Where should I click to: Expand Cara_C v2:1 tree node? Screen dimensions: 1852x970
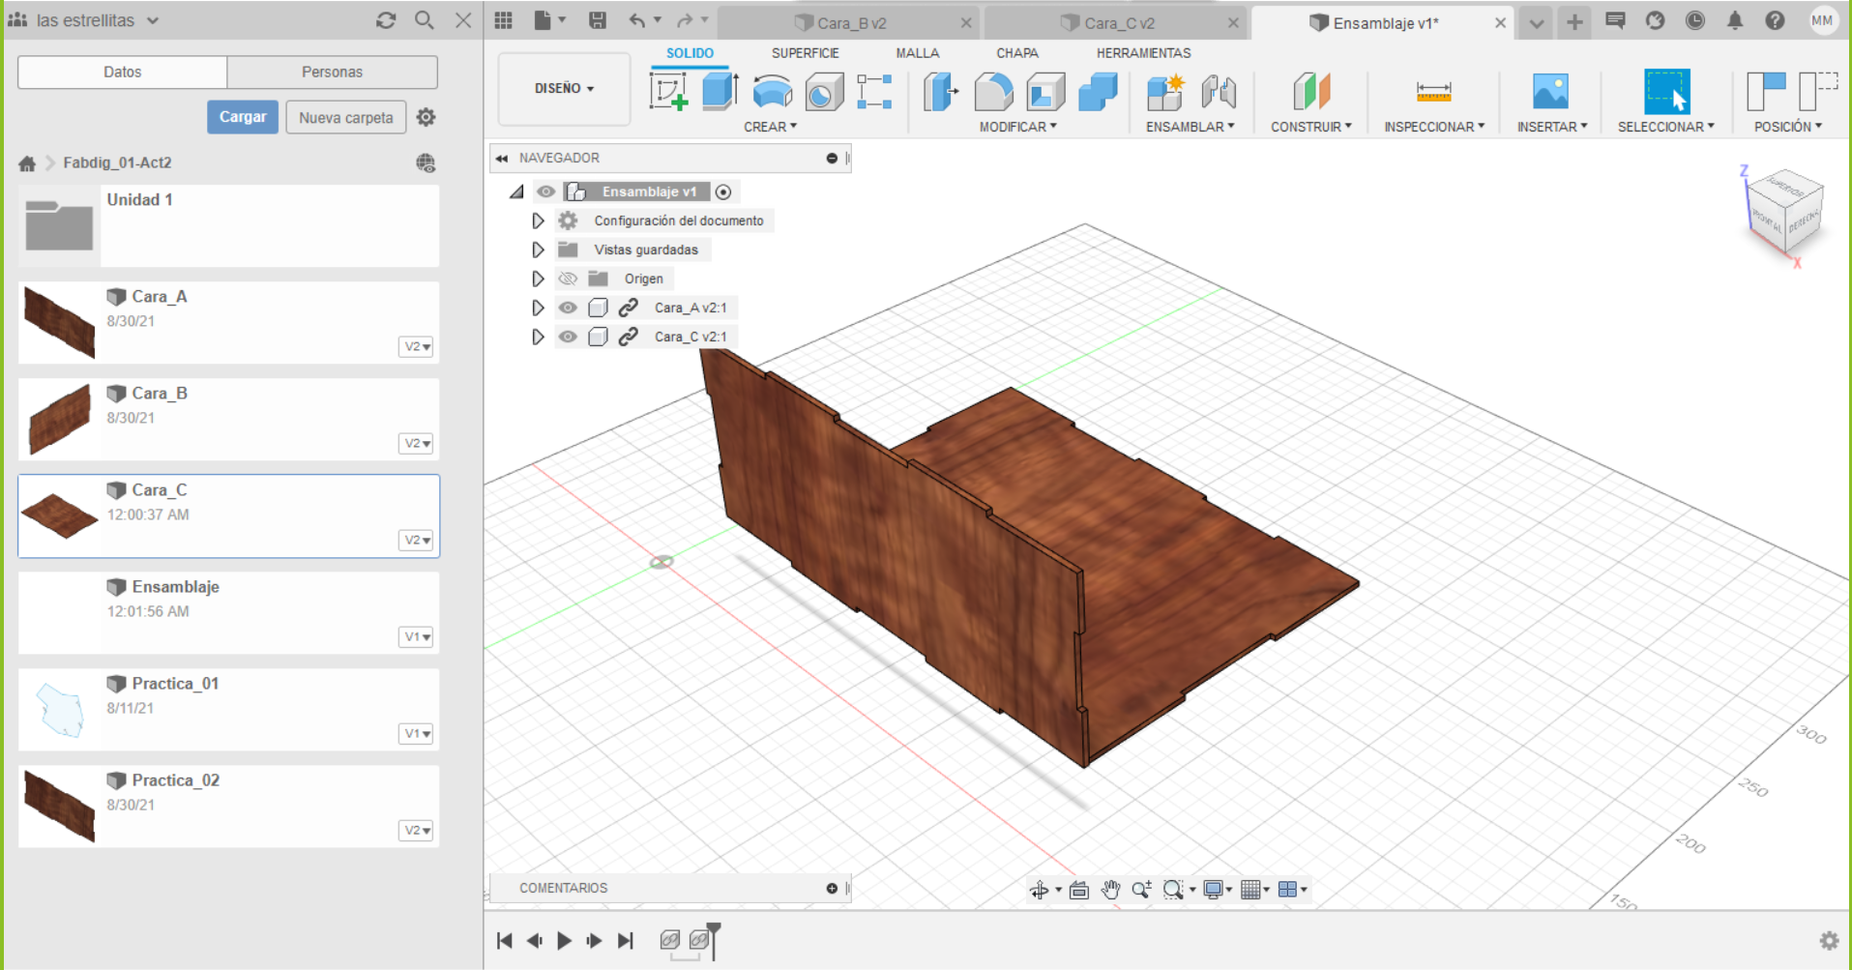pyautogui.click(x=538, y=337)
